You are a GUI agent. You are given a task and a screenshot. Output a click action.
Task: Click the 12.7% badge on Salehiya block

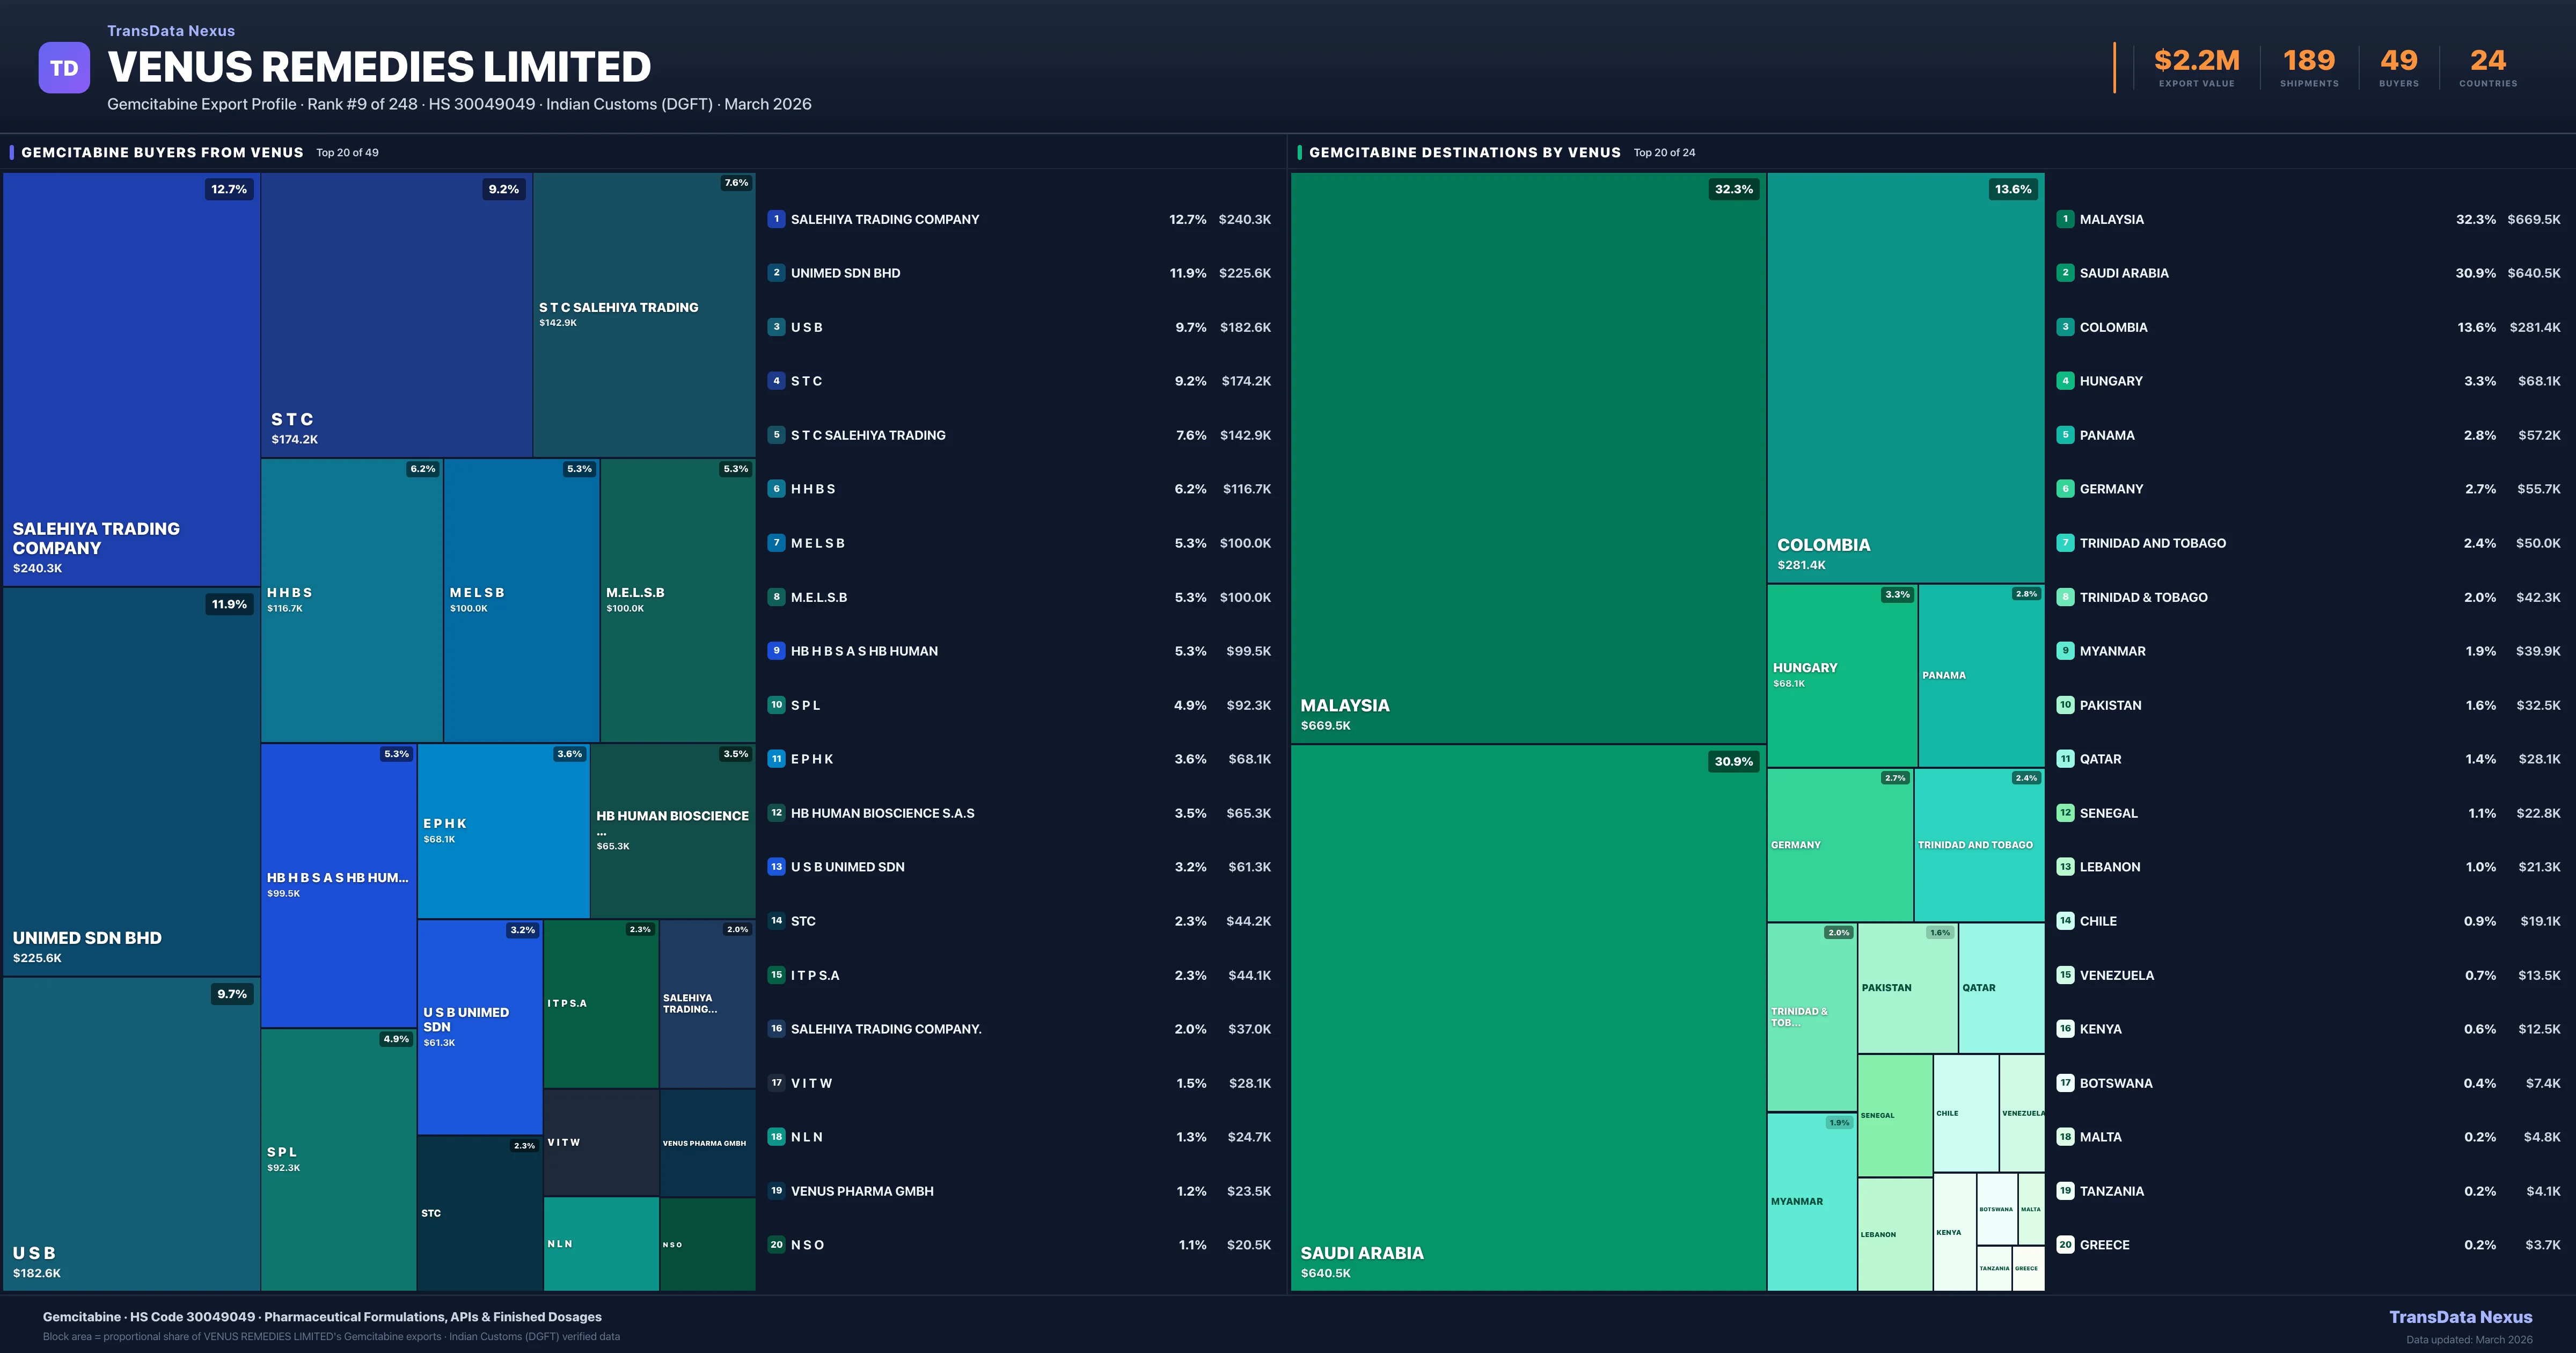tap(229, 189)
